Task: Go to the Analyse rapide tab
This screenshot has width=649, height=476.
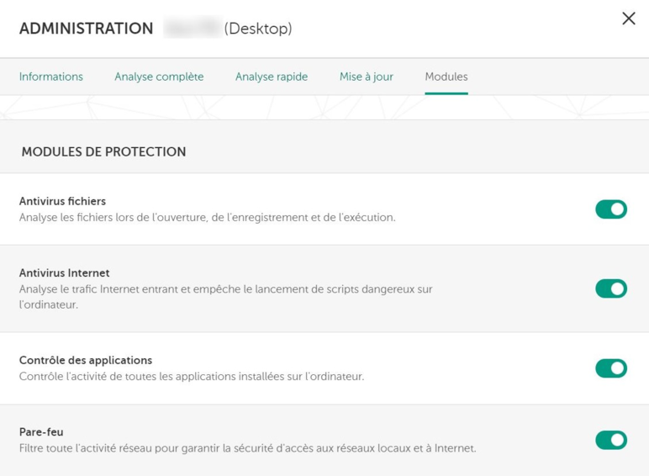Action: click(272, 77)
